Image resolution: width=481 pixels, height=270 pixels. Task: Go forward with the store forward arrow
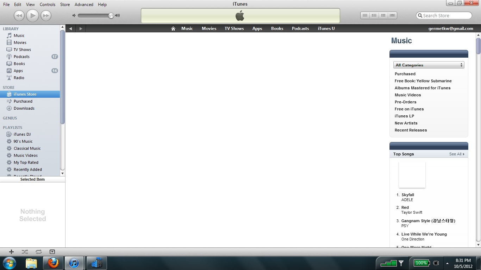coord(81,28)
